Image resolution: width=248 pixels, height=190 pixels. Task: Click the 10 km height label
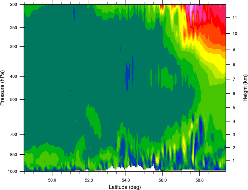pyautogui.click(x=235, y=34)
